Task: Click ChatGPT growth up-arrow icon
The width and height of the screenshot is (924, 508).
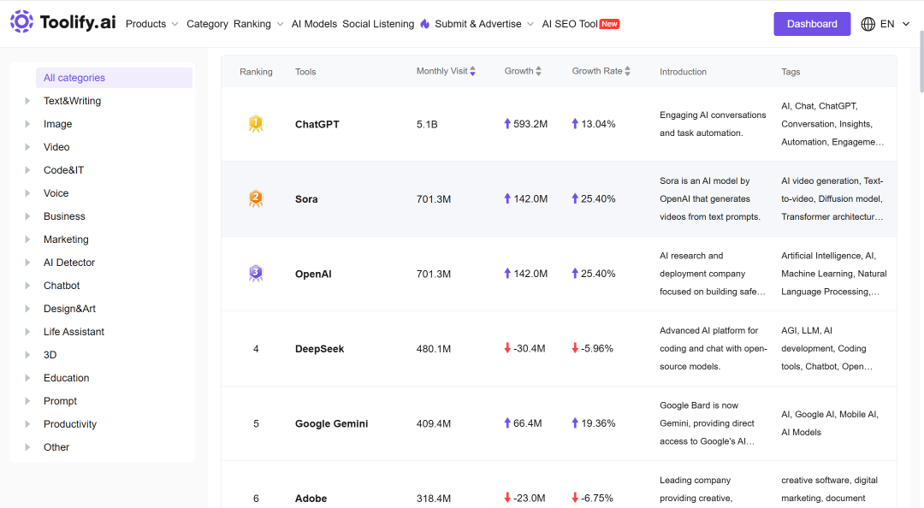Action: pyautogui.click(x=507, y=124)
